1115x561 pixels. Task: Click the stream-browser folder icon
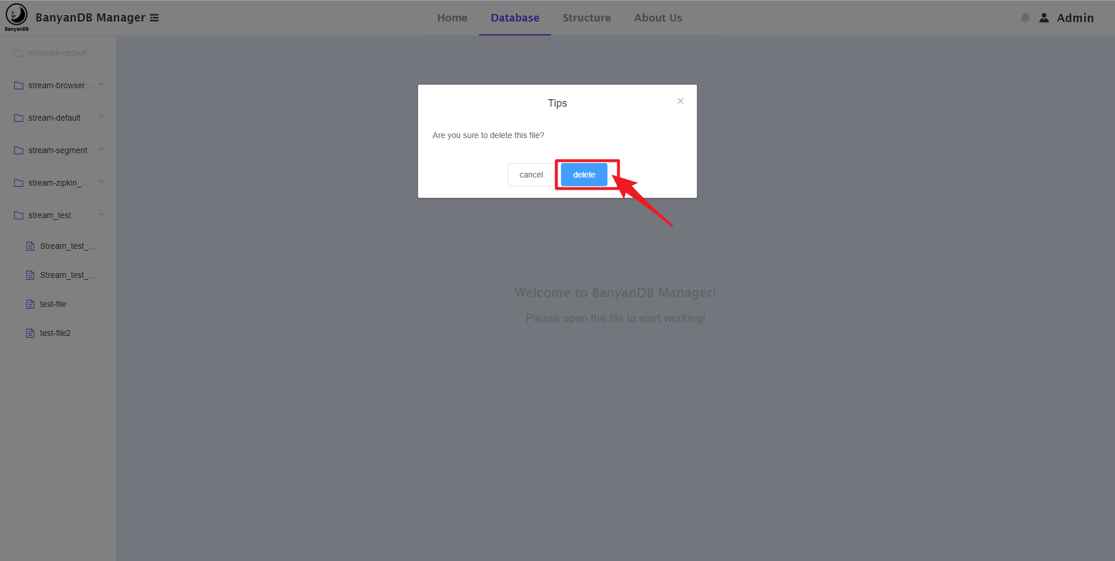19,85
